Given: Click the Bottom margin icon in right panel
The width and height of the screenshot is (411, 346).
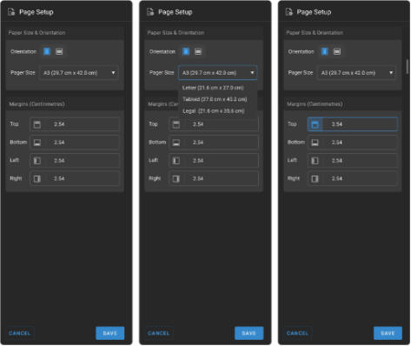Looking at the screenshot, I should click(315, 143).
